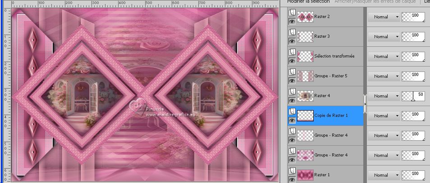Click the layer type icon of the Raster 4 layer

coord(292,92)
